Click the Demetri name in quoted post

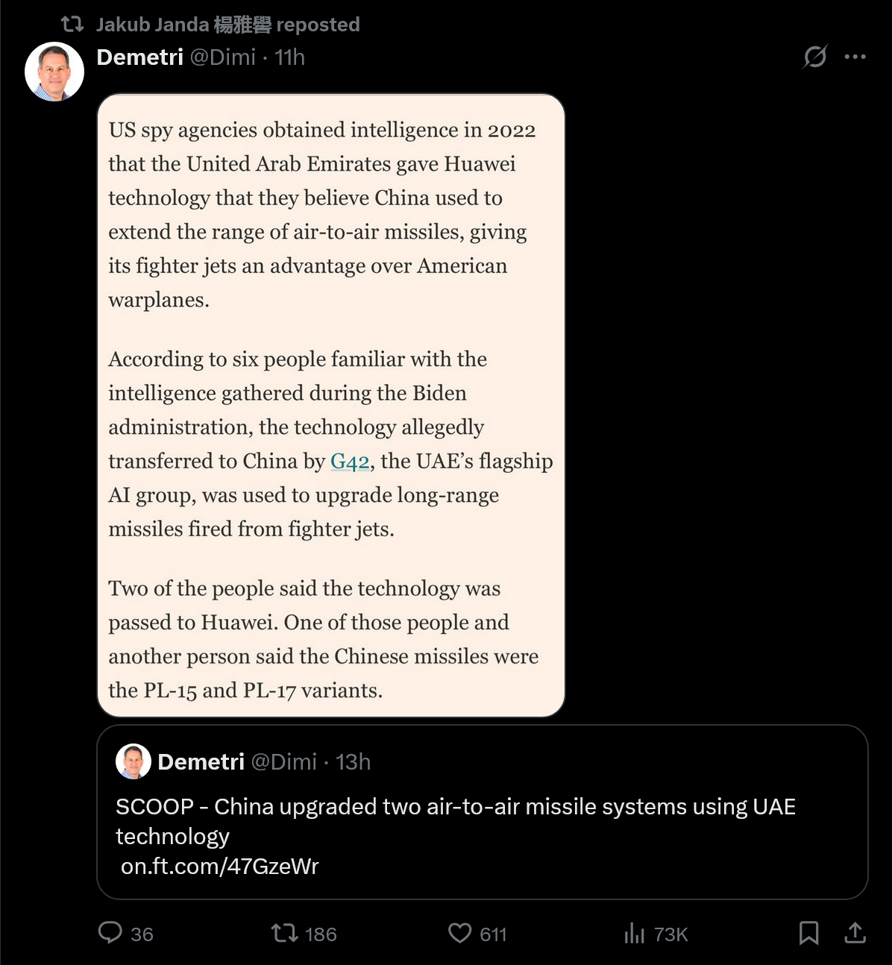tap(201, 762)
